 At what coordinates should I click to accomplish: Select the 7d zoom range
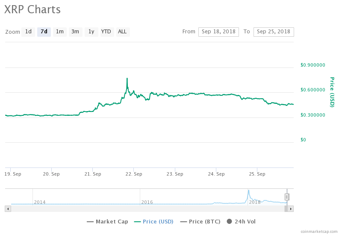click(x=44, y=32)
